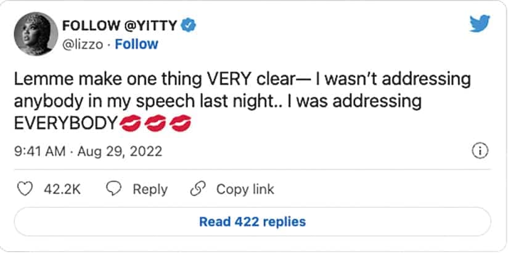The width and height of the screenshot is (508, 253).
Task: Open the 9:41 AM · Aug 29, 2022 timestamp
Action: click(x=88, y=151)
